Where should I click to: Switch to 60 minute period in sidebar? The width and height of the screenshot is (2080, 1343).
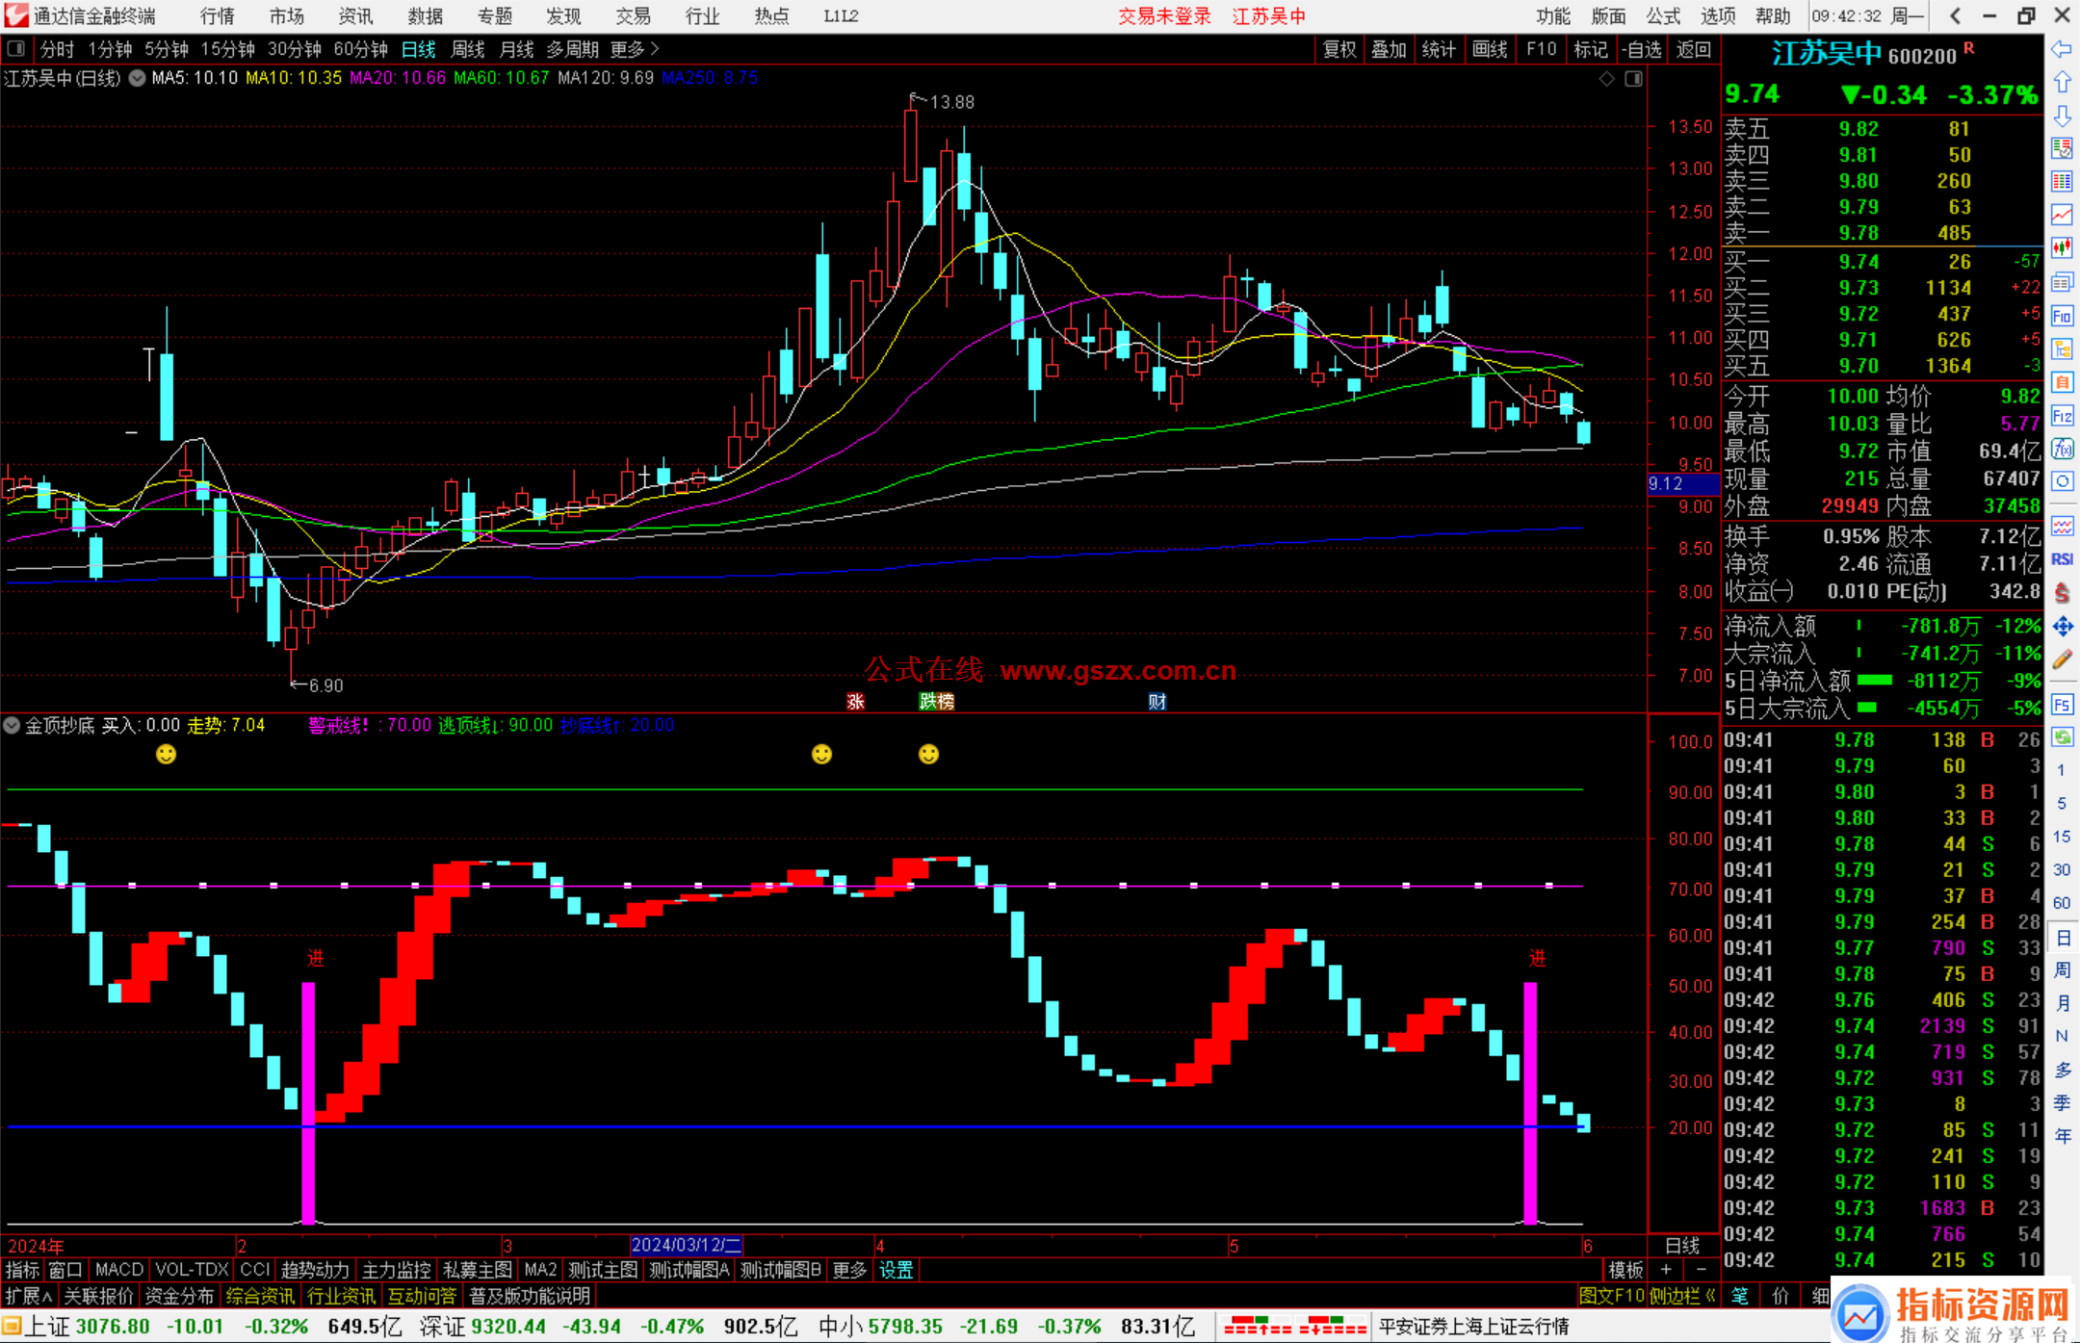pos(2062,903)
